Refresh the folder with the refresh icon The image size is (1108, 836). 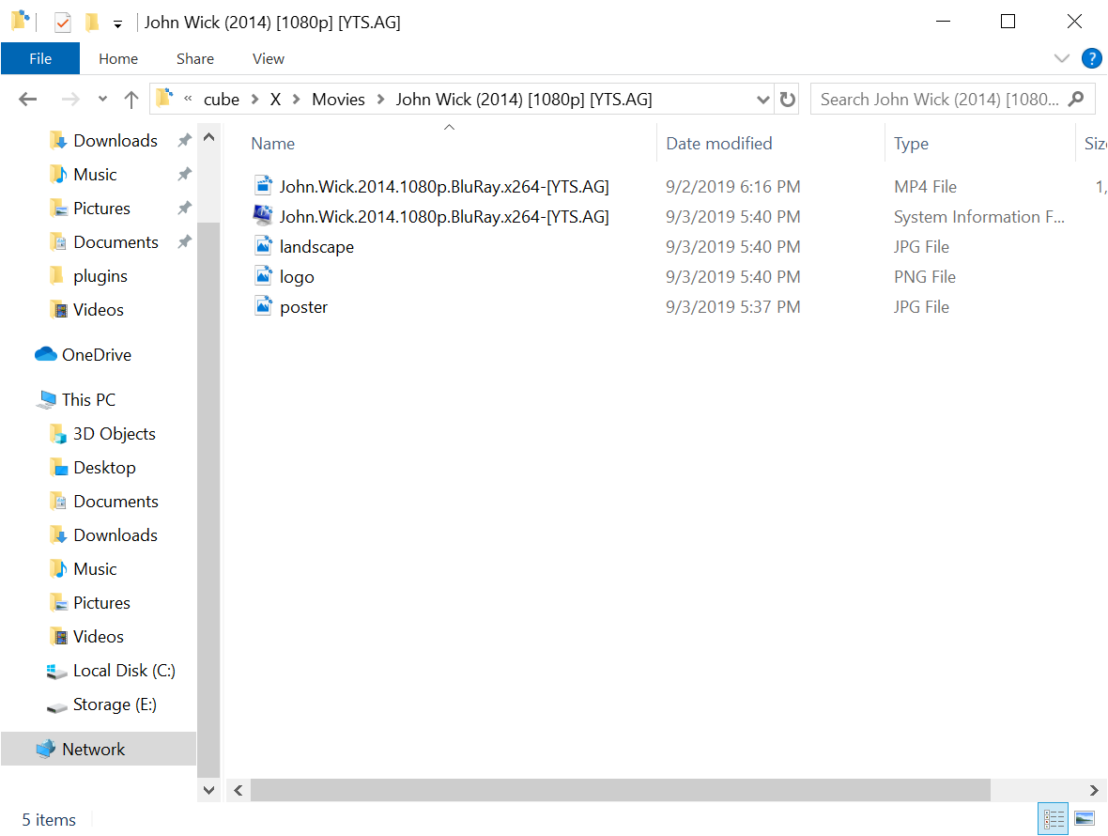pyautogui.click(x=787, y=99)
